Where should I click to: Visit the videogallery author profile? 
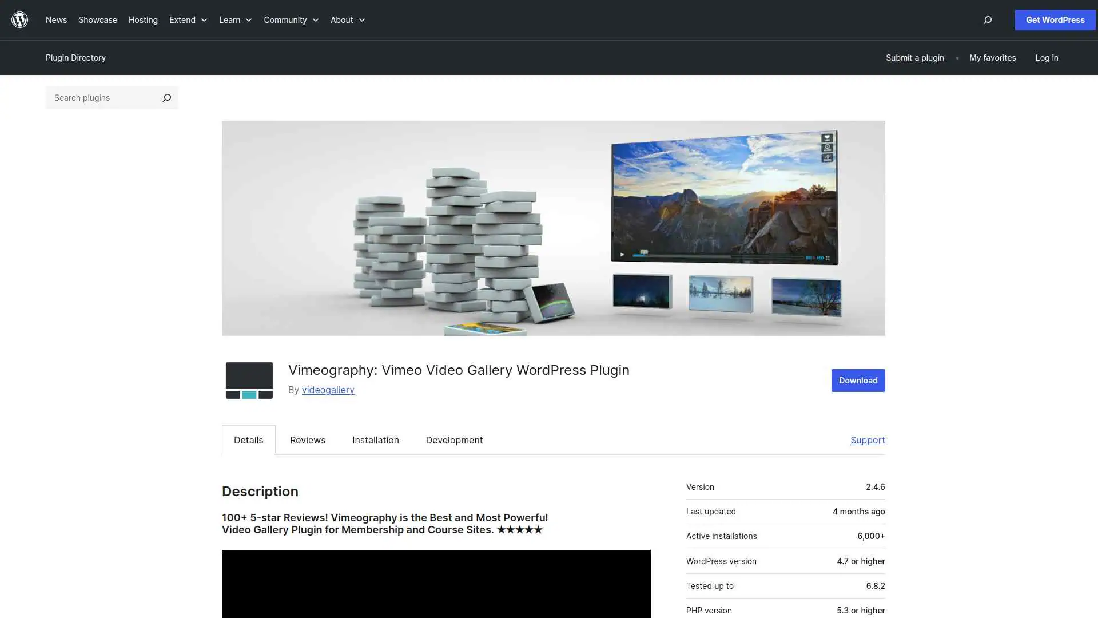pos(328,390)
